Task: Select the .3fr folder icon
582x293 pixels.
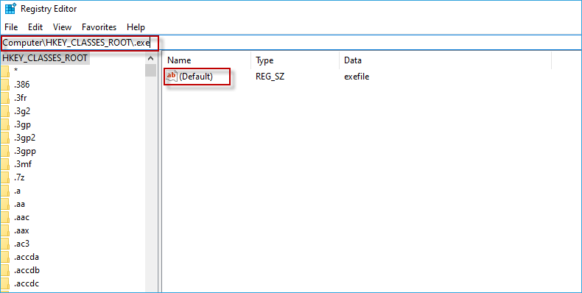Action: pyautogui.click(x=4, y=98)
